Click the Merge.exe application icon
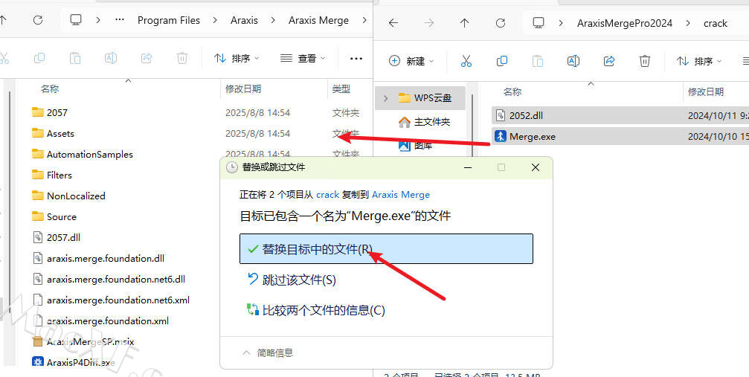 point(500,136)
